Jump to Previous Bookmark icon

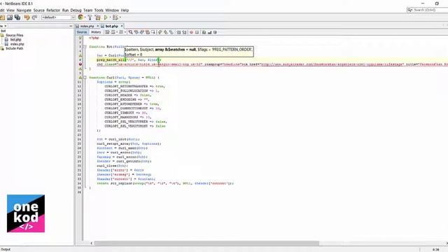(x=160, y=32)
